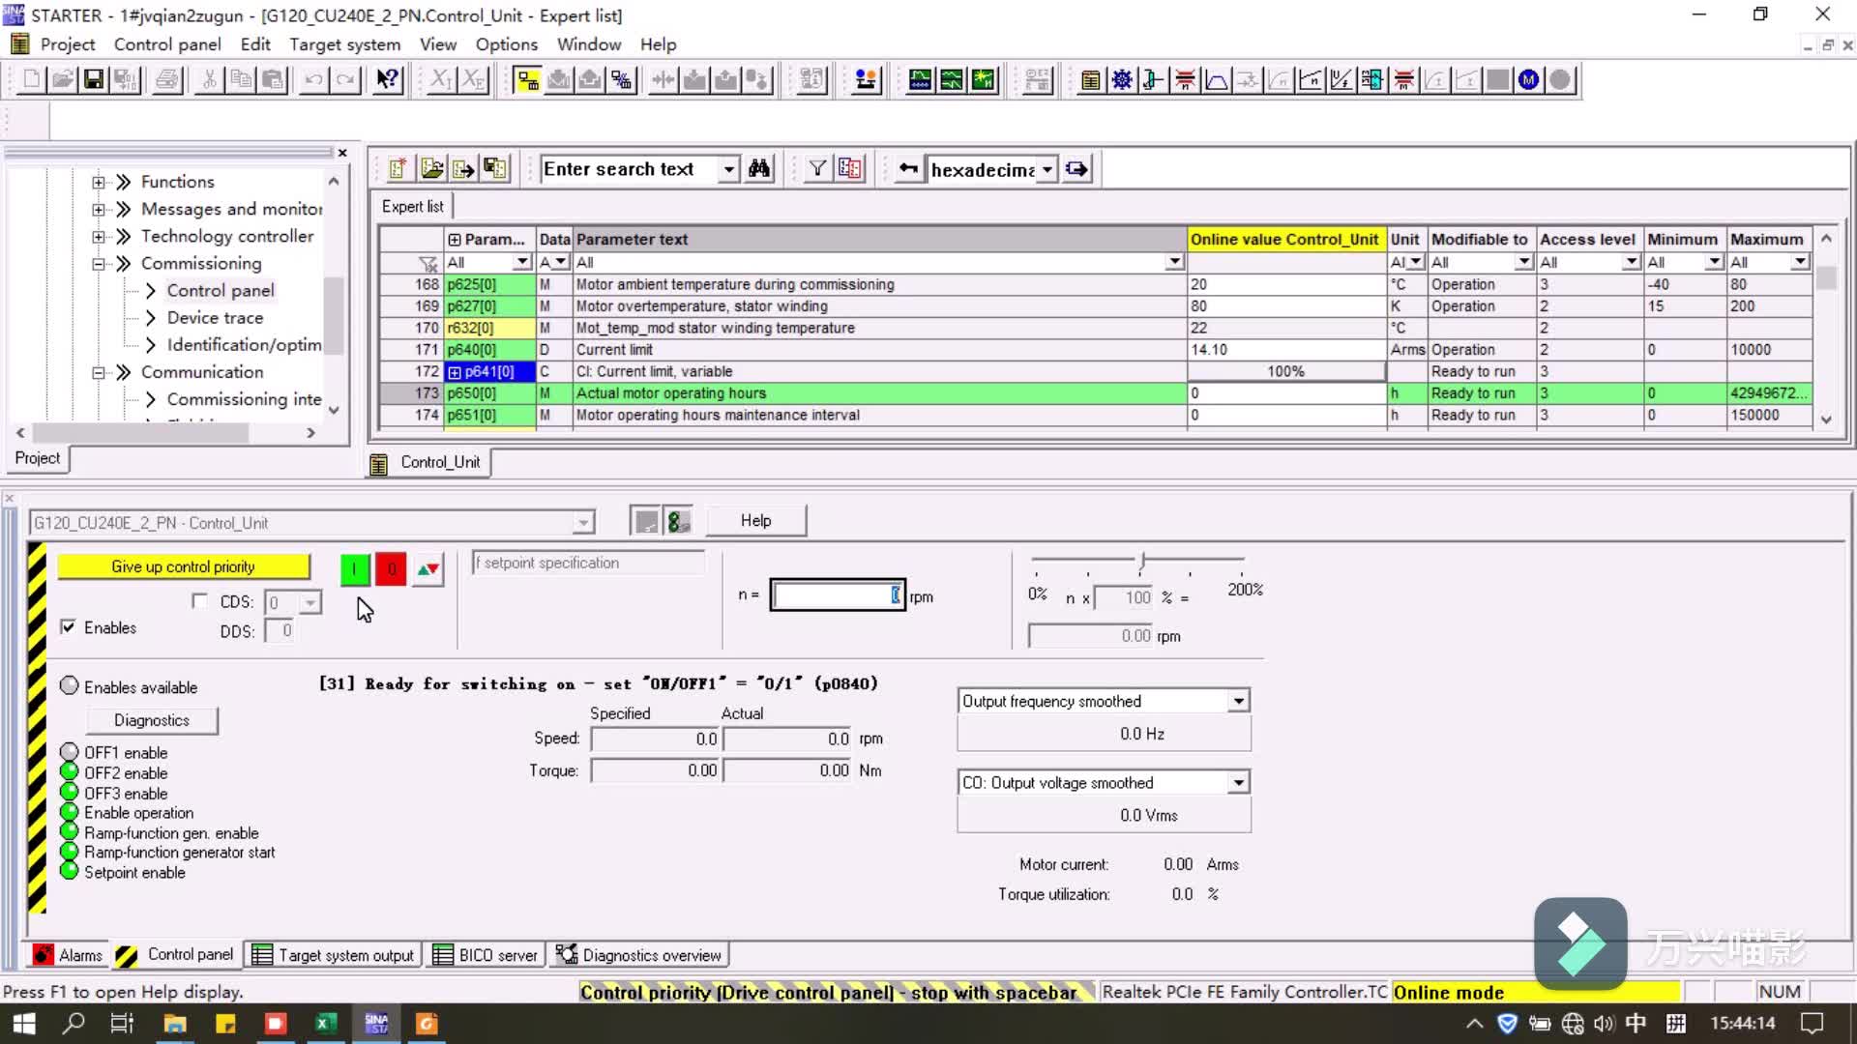Screen dimensions: 1857x1044
Task: Select the Enables available radio indicator
Action: (x=70, y=686)
